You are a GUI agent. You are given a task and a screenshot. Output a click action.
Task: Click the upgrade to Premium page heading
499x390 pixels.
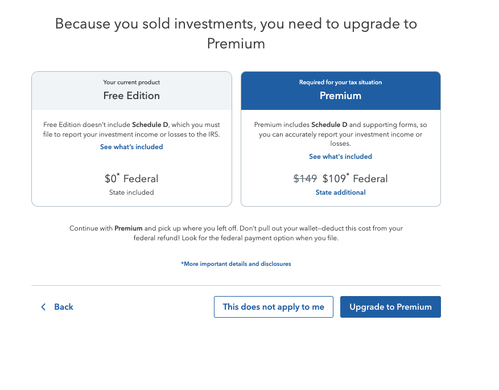pyautogui.click(x=236, y=34)
